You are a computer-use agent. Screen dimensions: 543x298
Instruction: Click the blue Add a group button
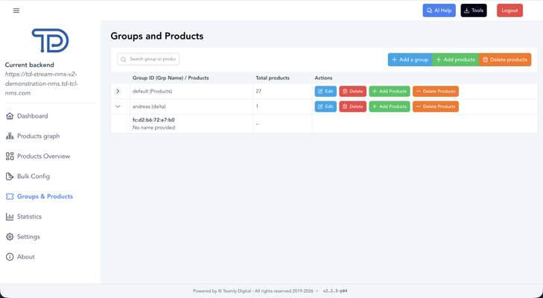[x=410, y=60]
